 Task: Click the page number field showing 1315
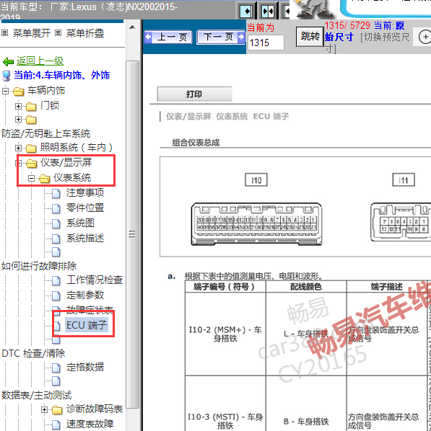pos(266,43)
